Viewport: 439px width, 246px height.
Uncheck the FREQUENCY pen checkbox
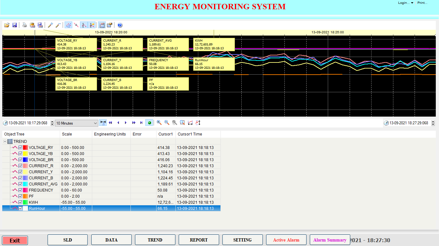click(x=21, y=190)
